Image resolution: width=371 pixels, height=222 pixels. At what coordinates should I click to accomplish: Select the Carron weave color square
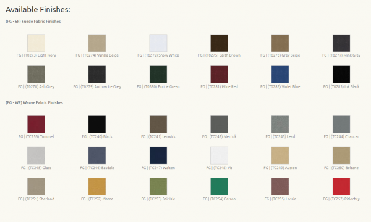pyautogui.click(x=219, y=187)
